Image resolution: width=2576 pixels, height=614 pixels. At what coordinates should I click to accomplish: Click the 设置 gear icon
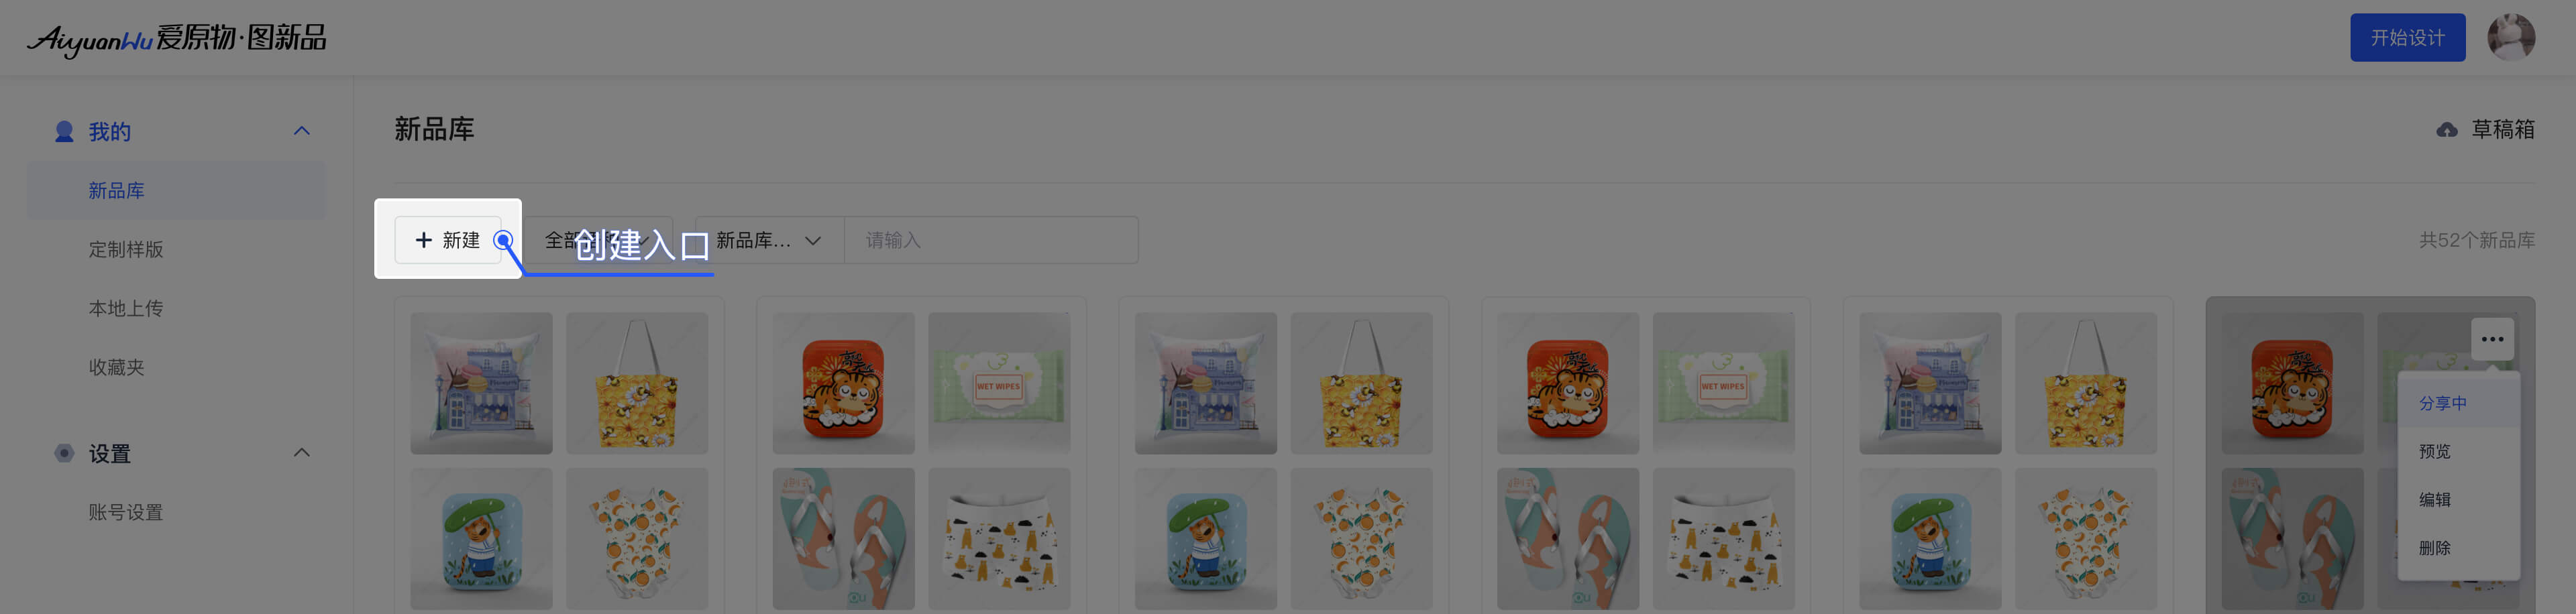tap(64, 453)
